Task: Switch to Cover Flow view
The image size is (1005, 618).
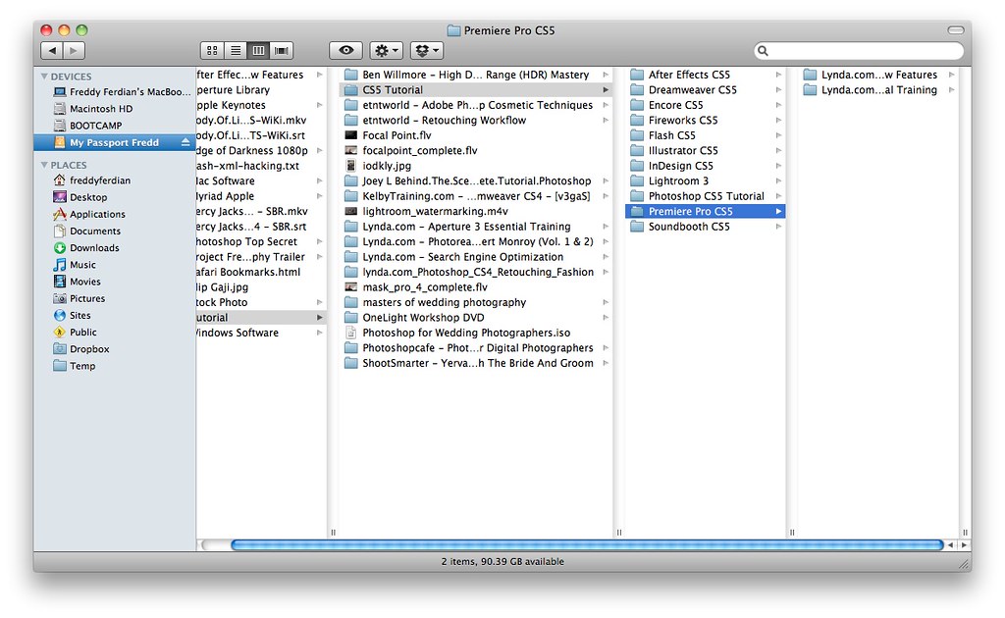Action: click(282, 51)
